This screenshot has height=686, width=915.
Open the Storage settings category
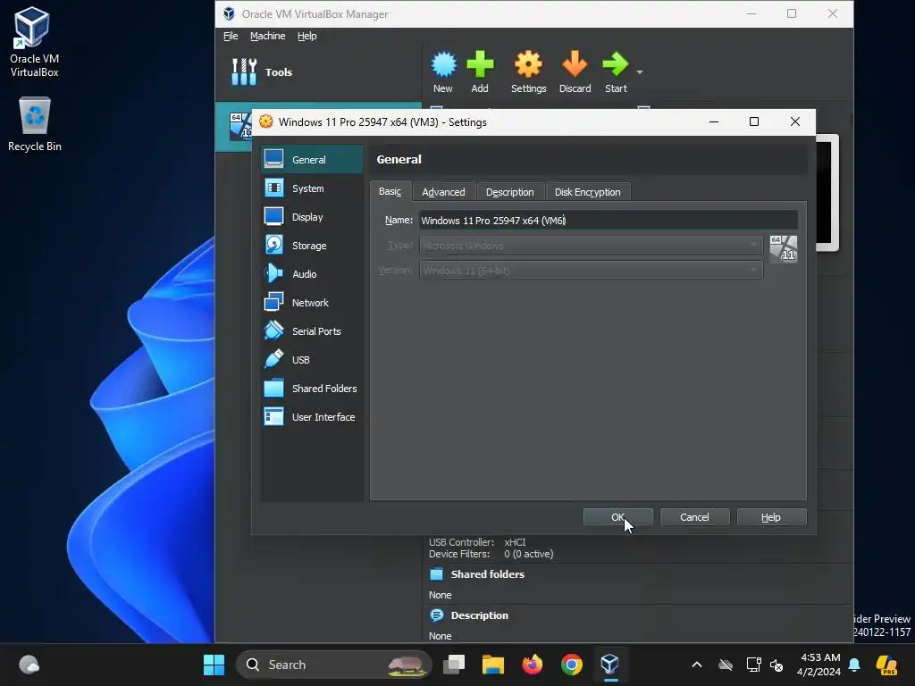(x=312, y=246)
